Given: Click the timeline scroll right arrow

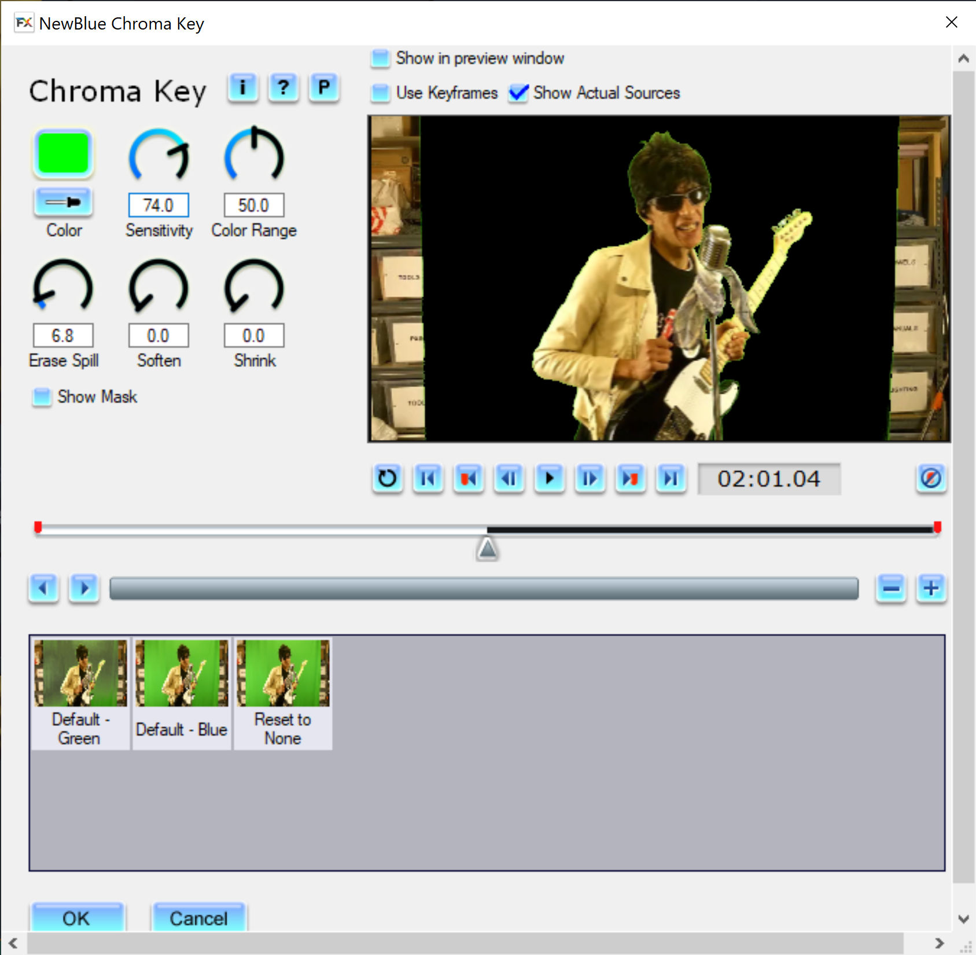Looking at the screenshot, I should [84, 589].
